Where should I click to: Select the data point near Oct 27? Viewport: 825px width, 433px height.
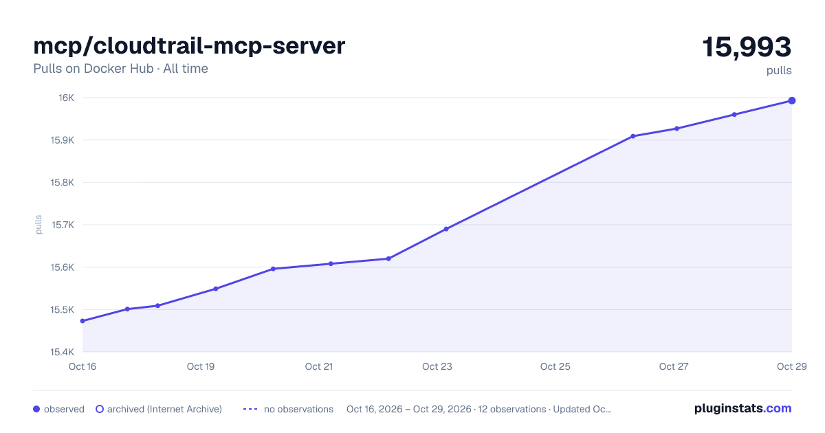(x=676, y=129)
